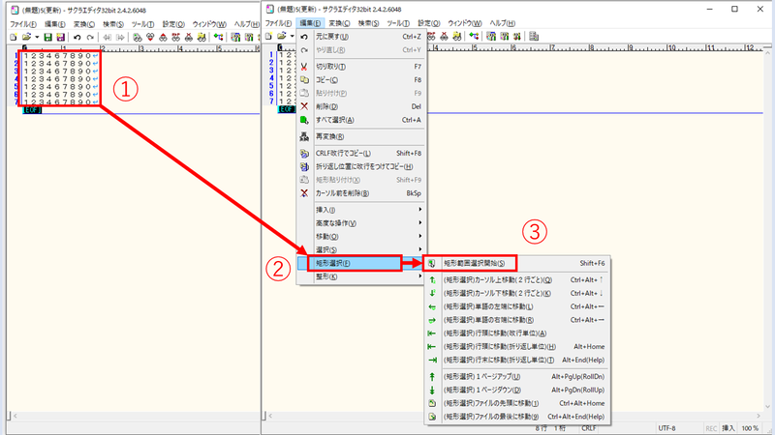Screen dimensions: 775x435
Task: Open 変換(C) menu in left window
Action: click(x=83, y=24)
